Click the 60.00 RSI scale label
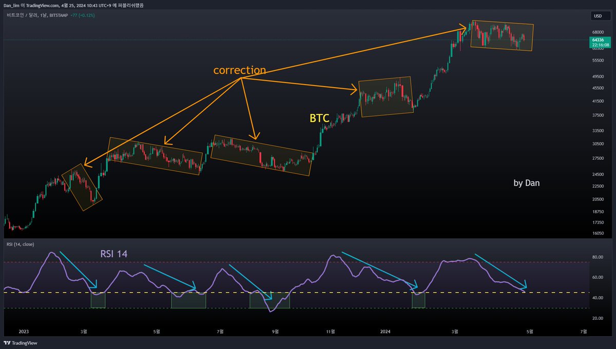 (x=597, y=277)
